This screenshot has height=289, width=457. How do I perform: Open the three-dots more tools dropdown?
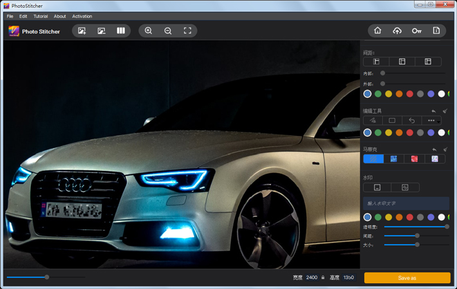tap(431, 120)
